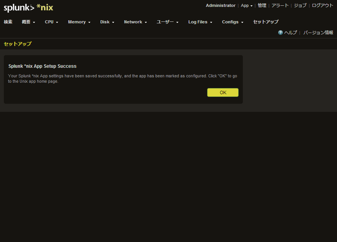Image resolution: width=337 pixels, height=242 pixels.
Task: Expand the CPU dropdown menu
Action: [x=51, y=22]
